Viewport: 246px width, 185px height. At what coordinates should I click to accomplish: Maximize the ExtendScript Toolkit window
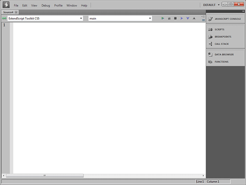pos(231,4)
